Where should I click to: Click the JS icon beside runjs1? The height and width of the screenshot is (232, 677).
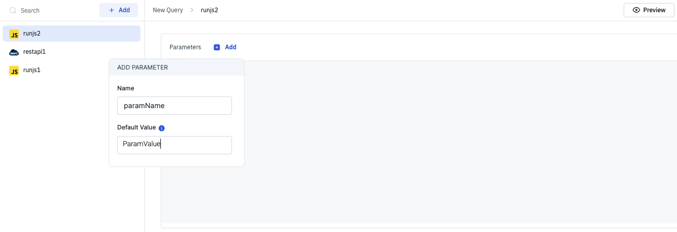coord(14,71)
